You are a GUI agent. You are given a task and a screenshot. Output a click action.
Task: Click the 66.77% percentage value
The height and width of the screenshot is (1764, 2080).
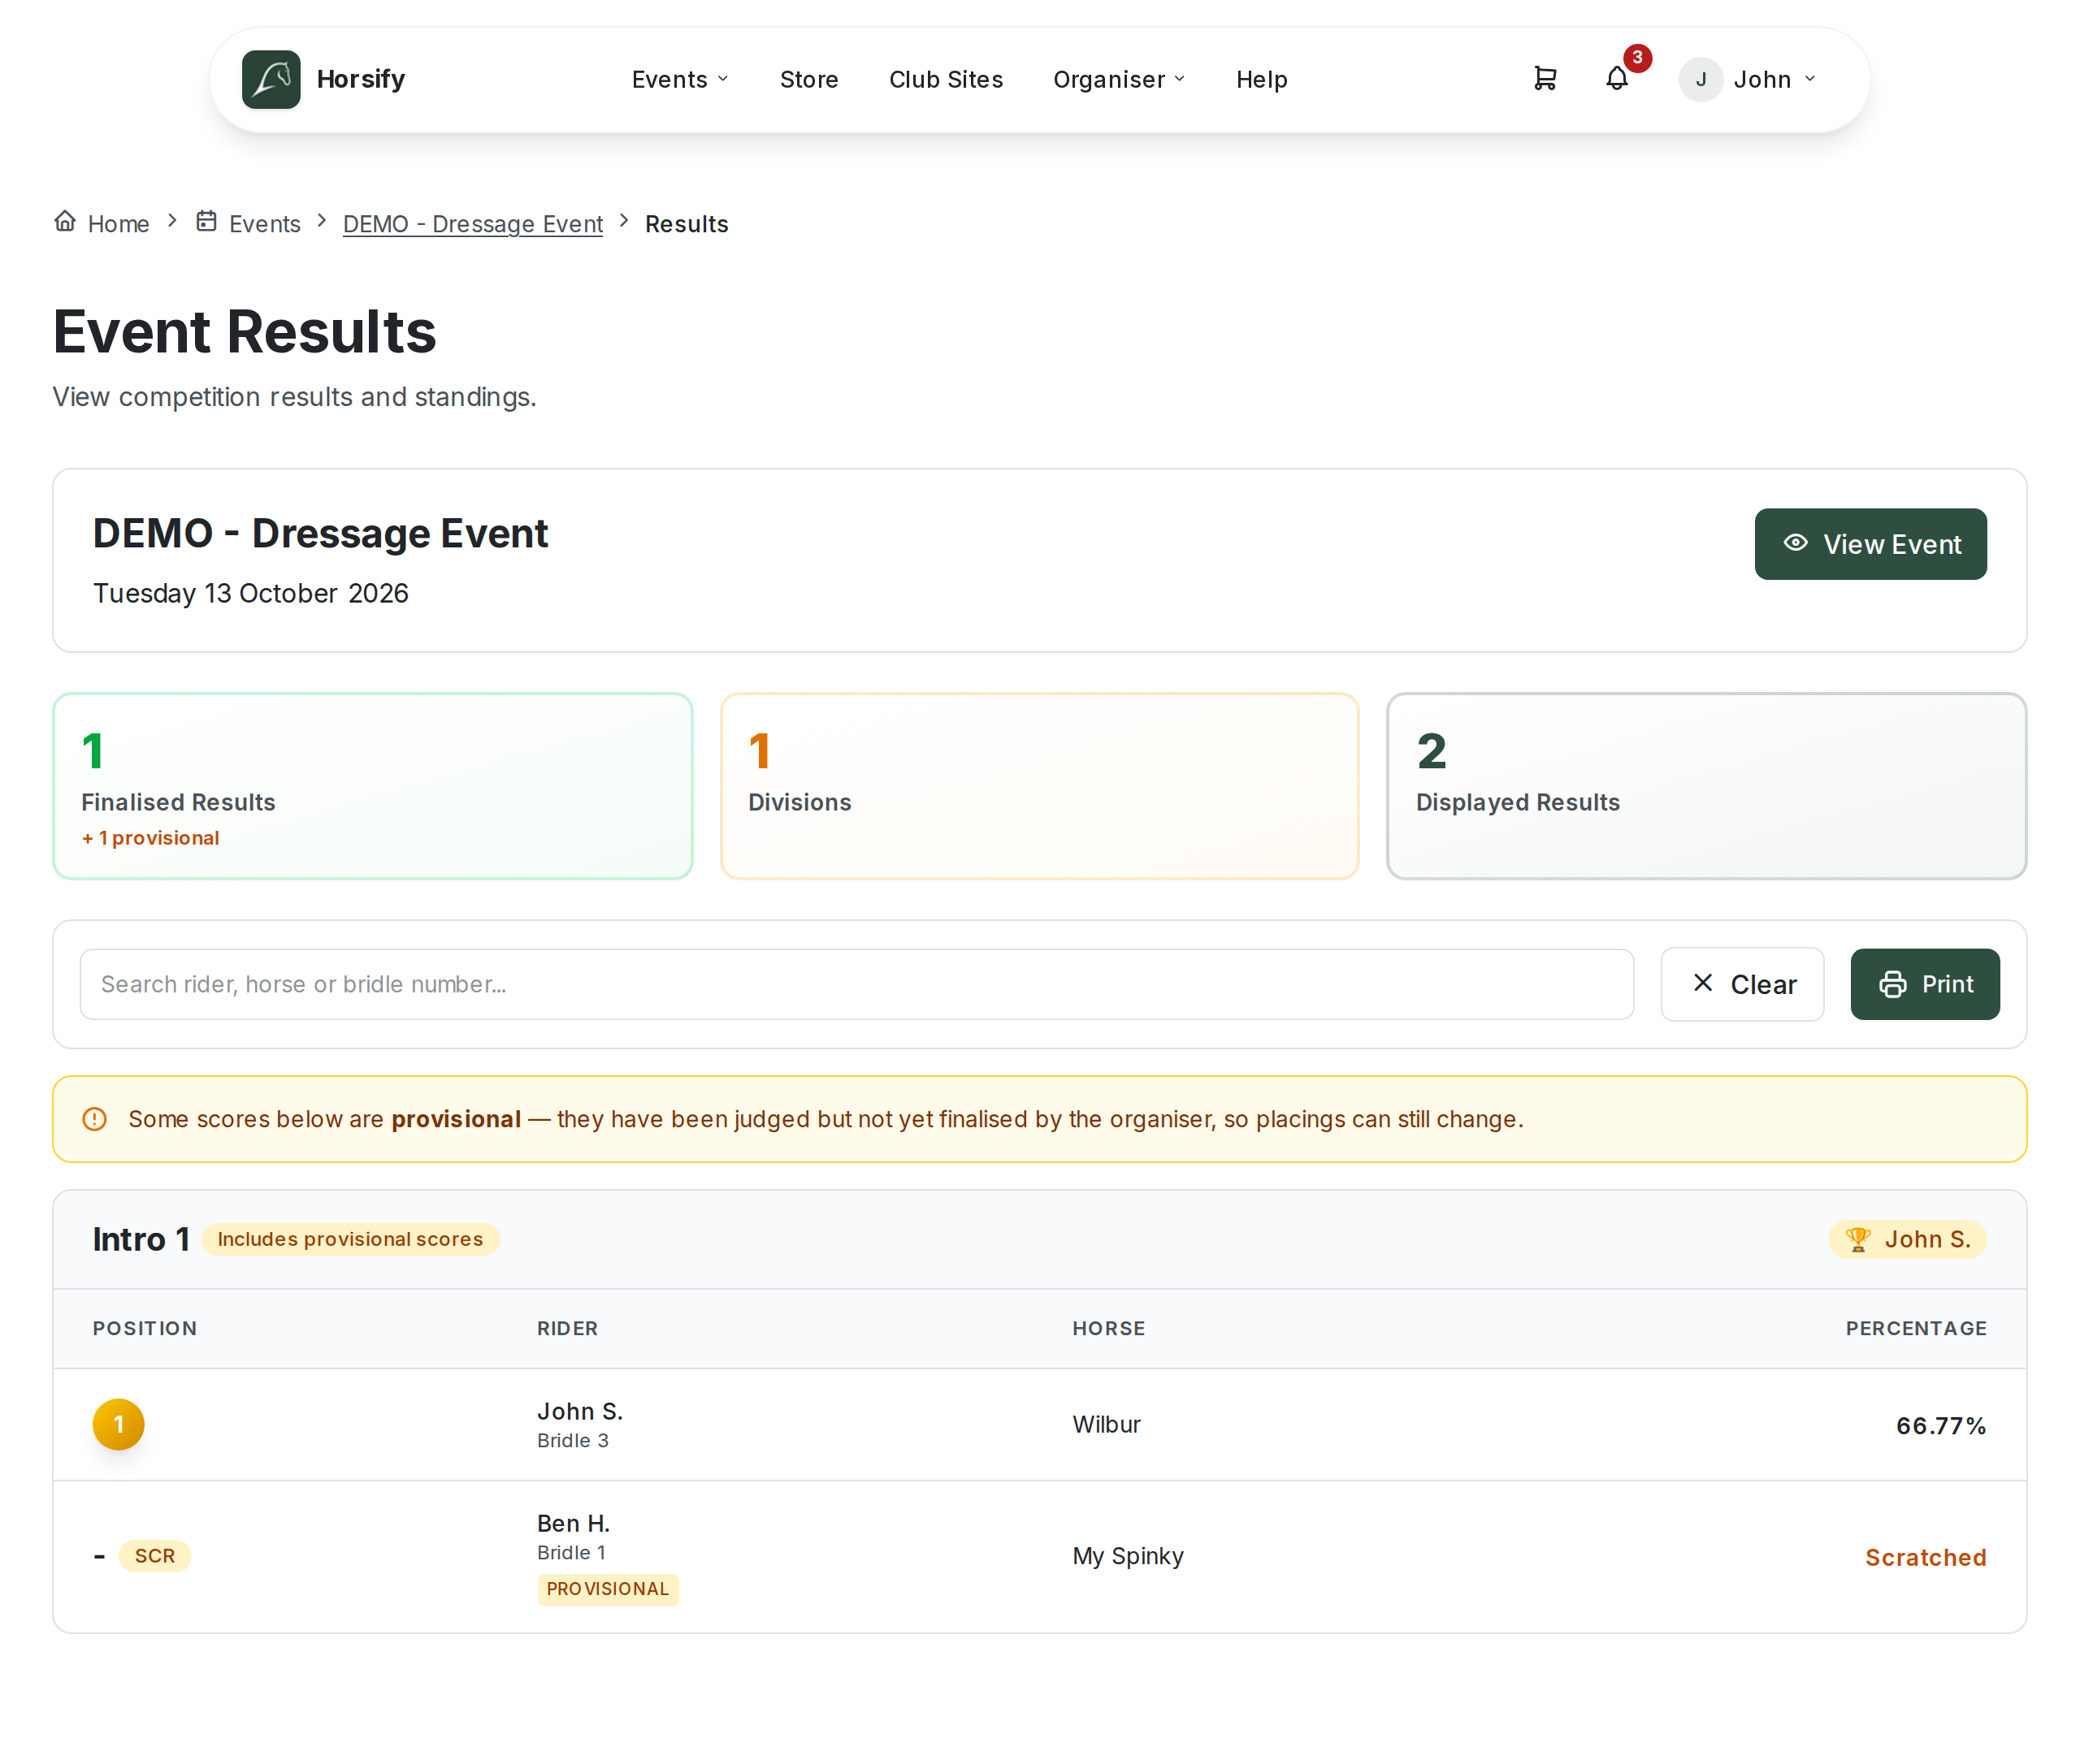pyautogui.click(x=1941, y=1425)
